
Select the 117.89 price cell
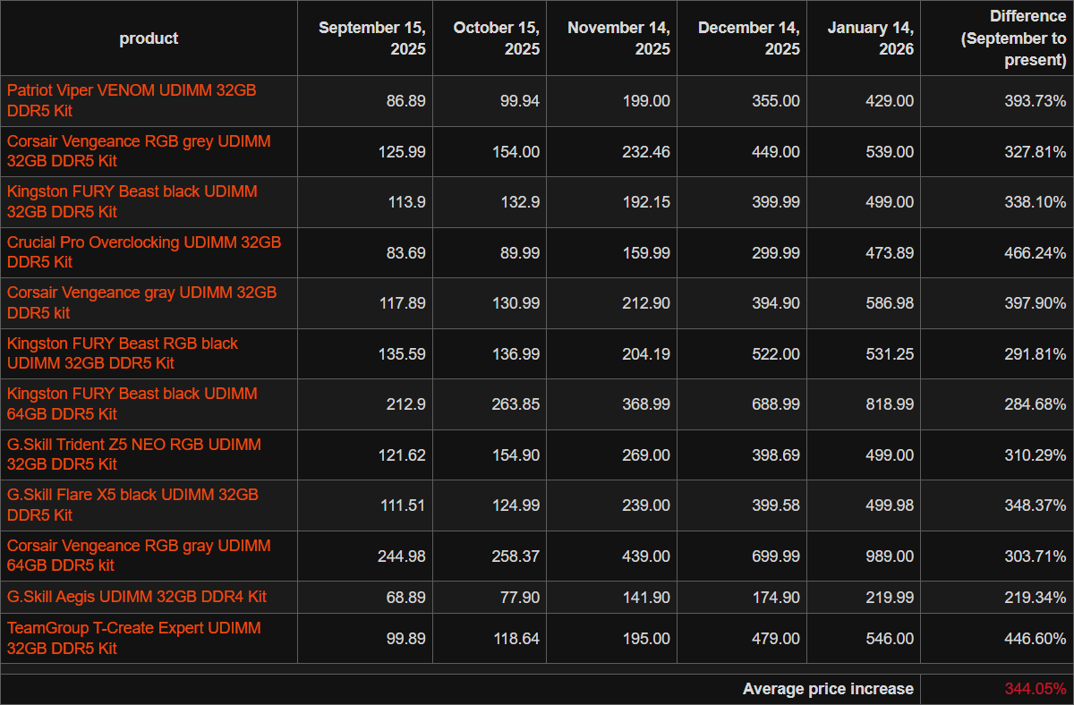pos(365,303)
